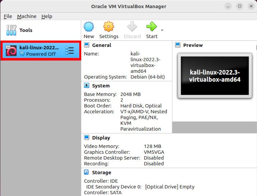The height and width of the screenshot is (196, 257).
Task: Open the Preview section header
Action: point(193,45)
